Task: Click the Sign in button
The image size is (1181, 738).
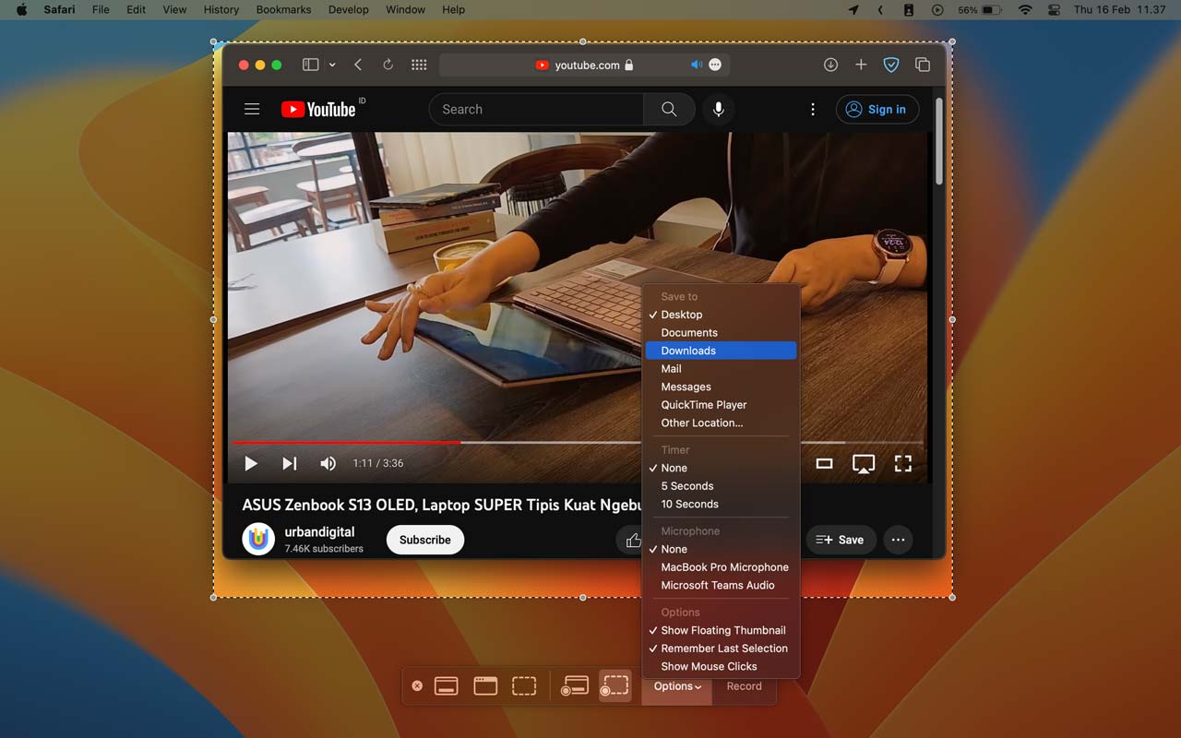Action: point(877,109)
